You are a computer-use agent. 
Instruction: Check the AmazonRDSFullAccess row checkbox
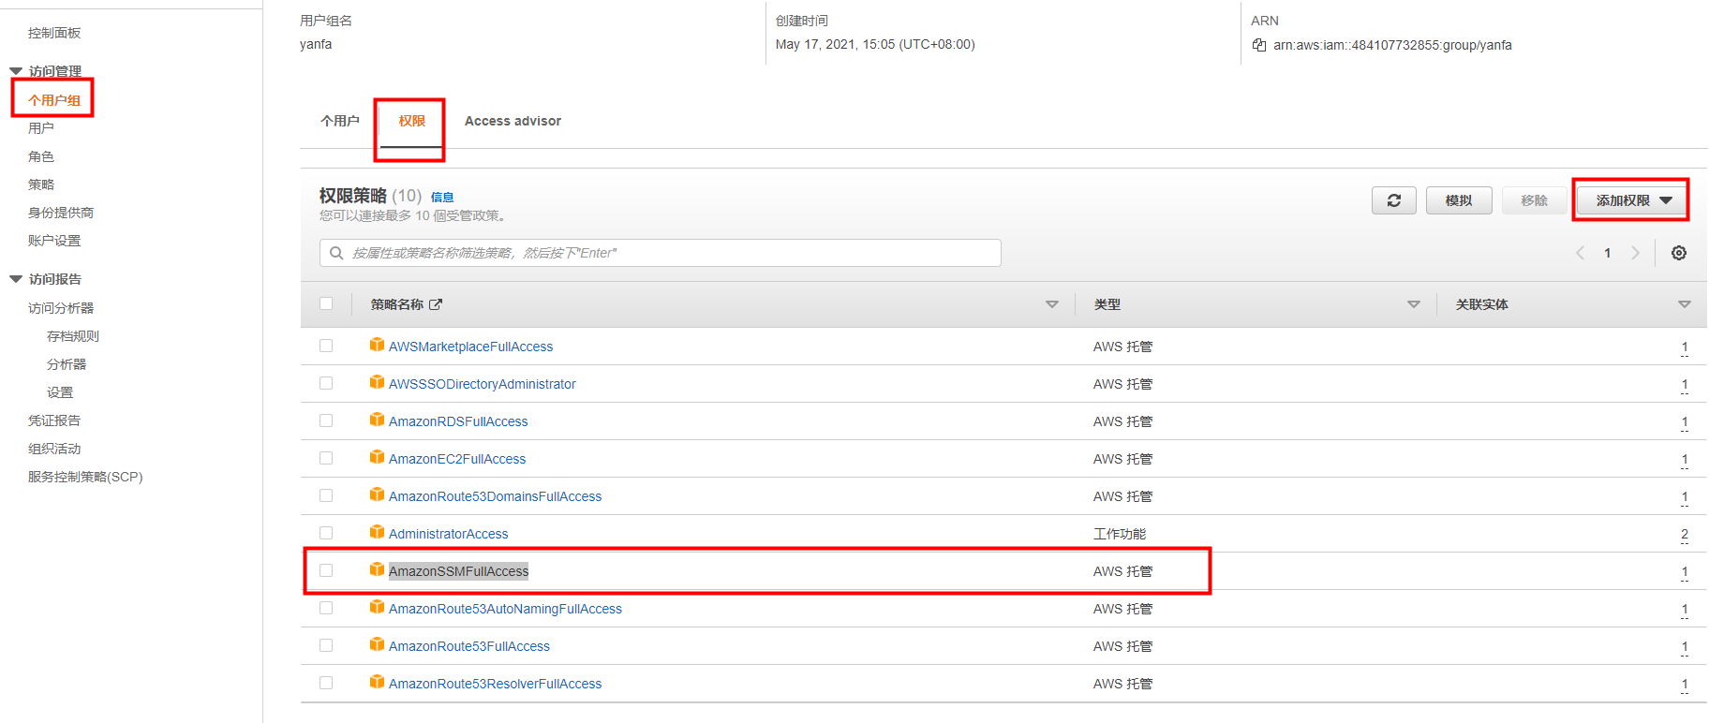tap(326, 421)
